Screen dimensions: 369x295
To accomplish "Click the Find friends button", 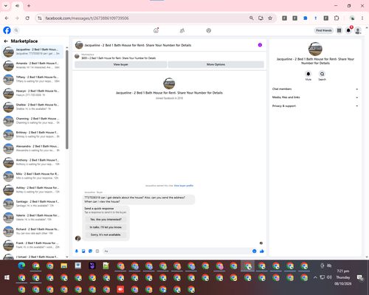I will pos(324,30).
